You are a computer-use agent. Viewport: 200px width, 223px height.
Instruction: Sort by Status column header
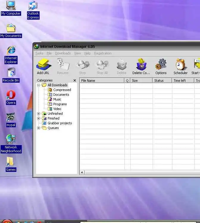pyautogui.click(x=162, y=81)
